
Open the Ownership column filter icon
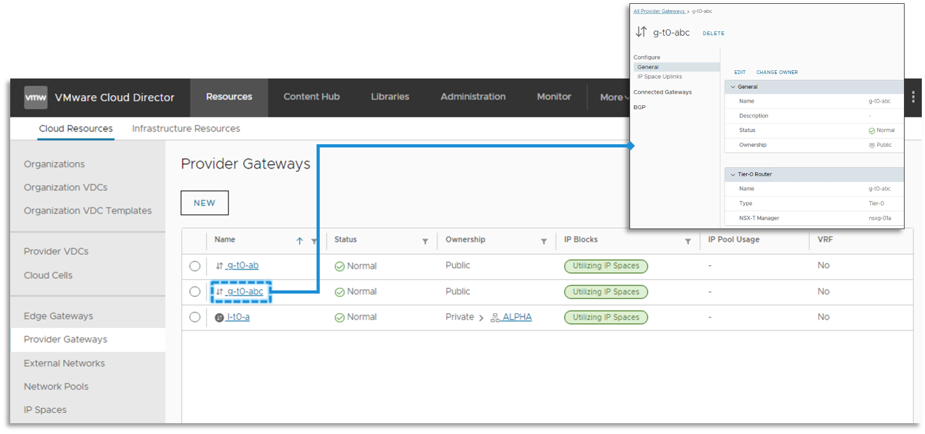(544, 241)
